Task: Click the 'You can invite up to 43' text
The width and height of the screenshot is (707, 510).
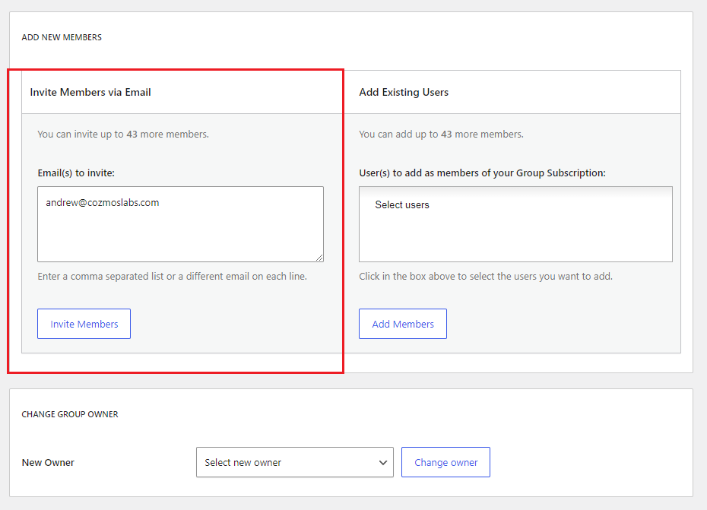Action: [x=123, y=135]
